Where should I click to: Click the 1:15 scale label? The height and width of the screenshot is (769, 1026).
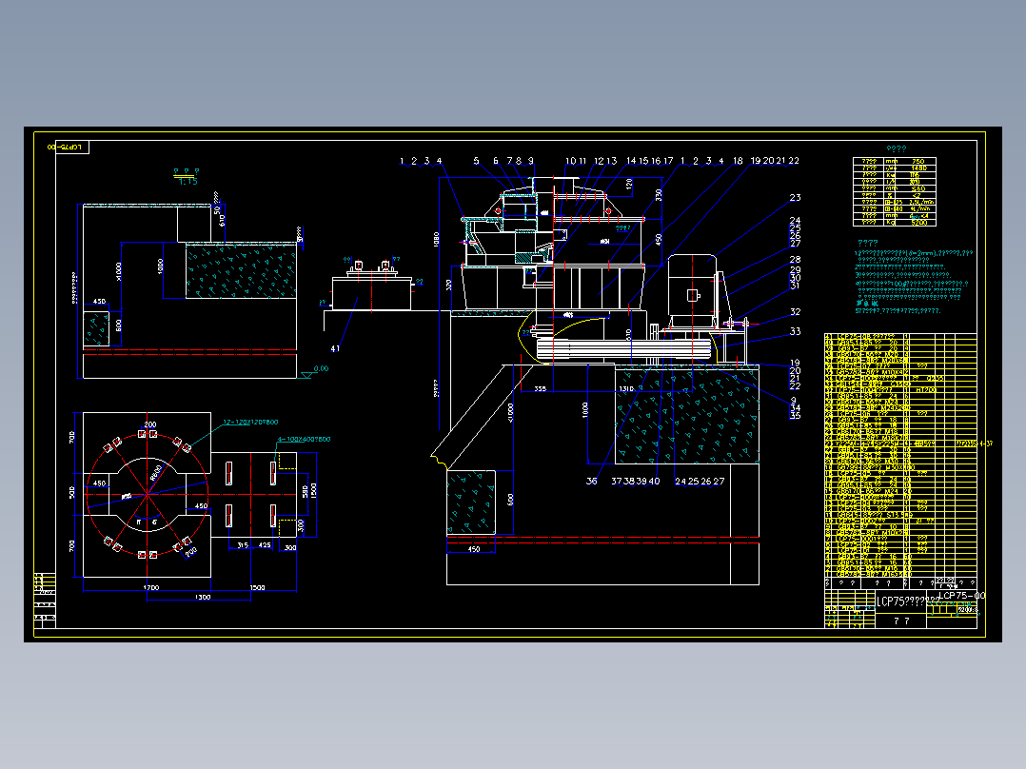click(187, 181)
